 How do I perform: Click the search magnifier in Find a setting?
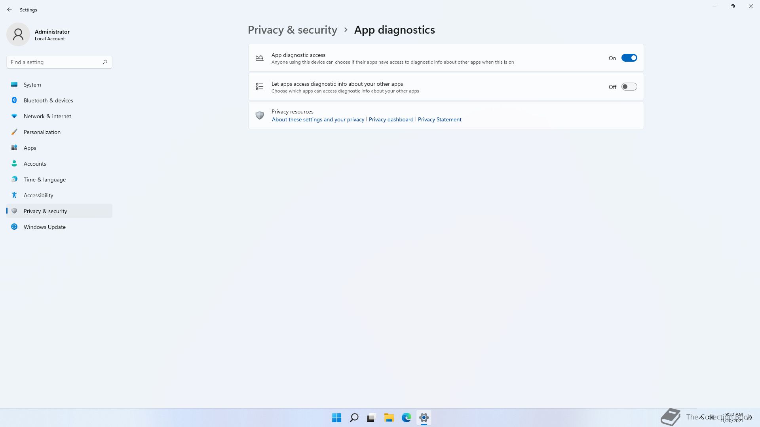pyautogui.click(x=105, y=62)
